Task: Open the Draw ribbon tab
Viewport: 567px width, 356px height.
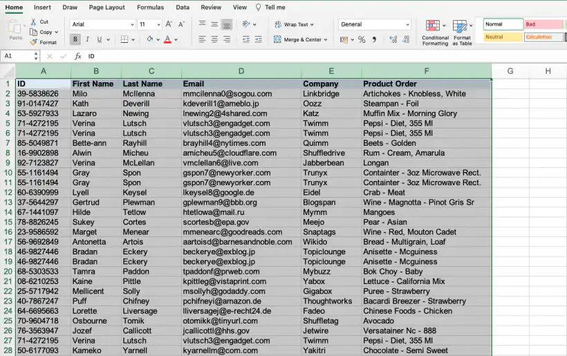Action: click(x=70, y=7)
